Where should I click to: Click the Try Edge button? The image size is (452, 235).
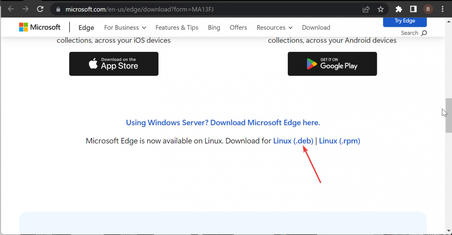coord(405,21)
